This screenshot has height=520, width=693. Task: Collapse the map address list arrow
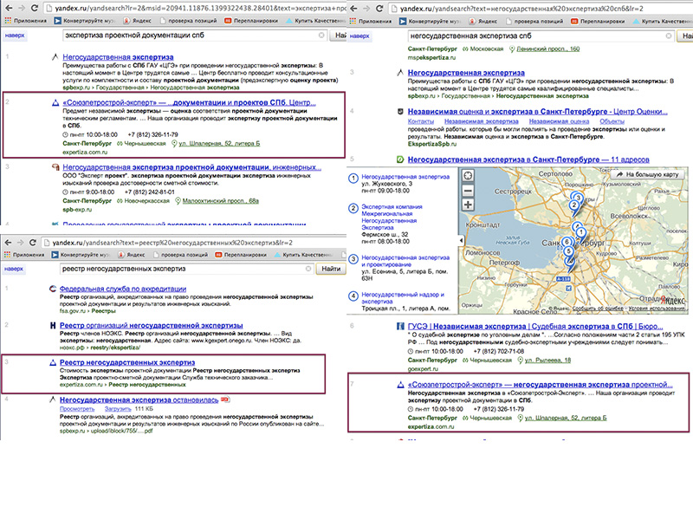coord(461,240)
